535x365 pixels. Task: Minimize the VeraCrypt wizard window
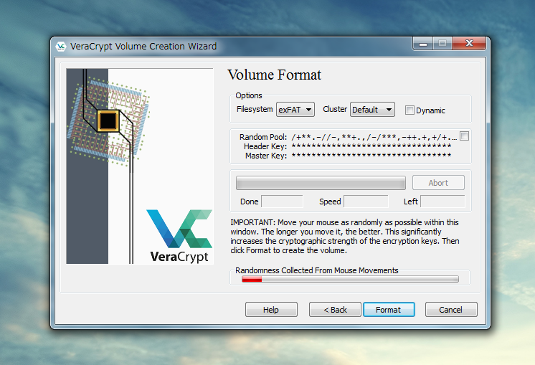coord(423,44)
